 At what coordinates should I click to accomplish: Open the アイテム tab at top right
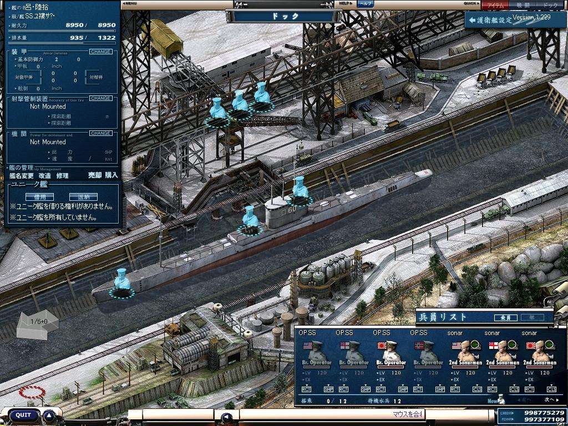pos(495,5)
